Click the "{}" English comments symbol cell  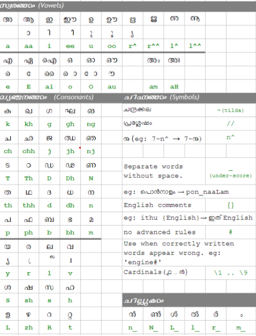pos(230,205)
